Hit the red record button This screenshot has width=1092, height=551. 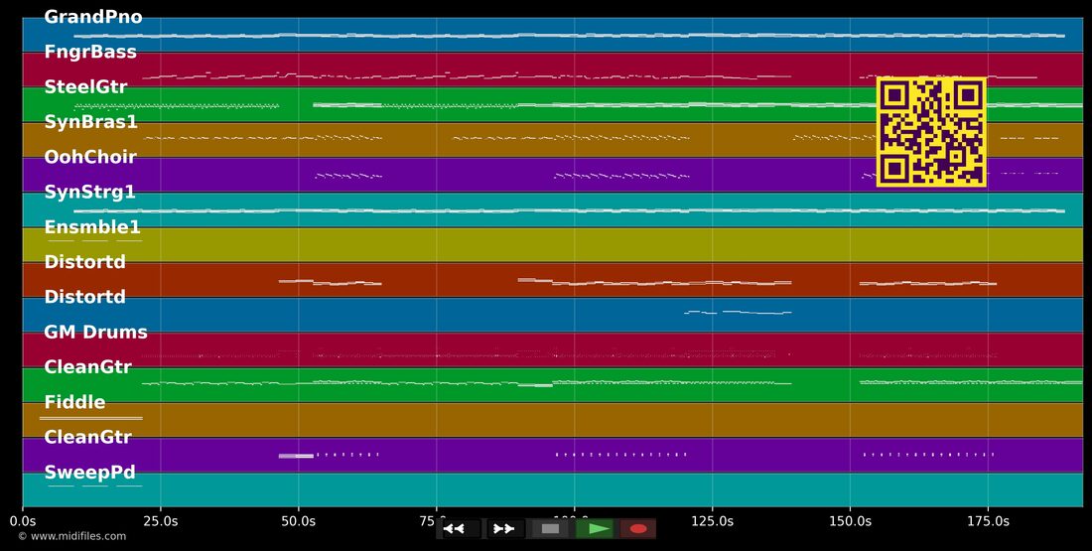[x=638, y=529]
